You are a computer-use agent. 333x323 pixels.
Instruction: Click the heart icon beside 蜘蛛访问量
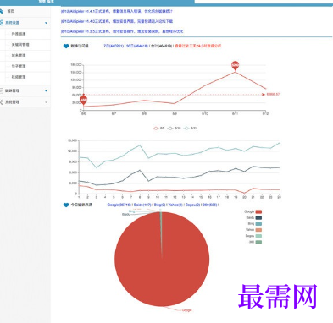[66, 46]
